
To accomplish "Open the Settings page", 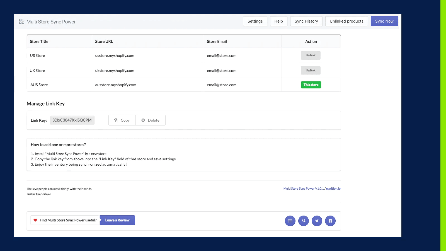I will (x=255, y=21).
